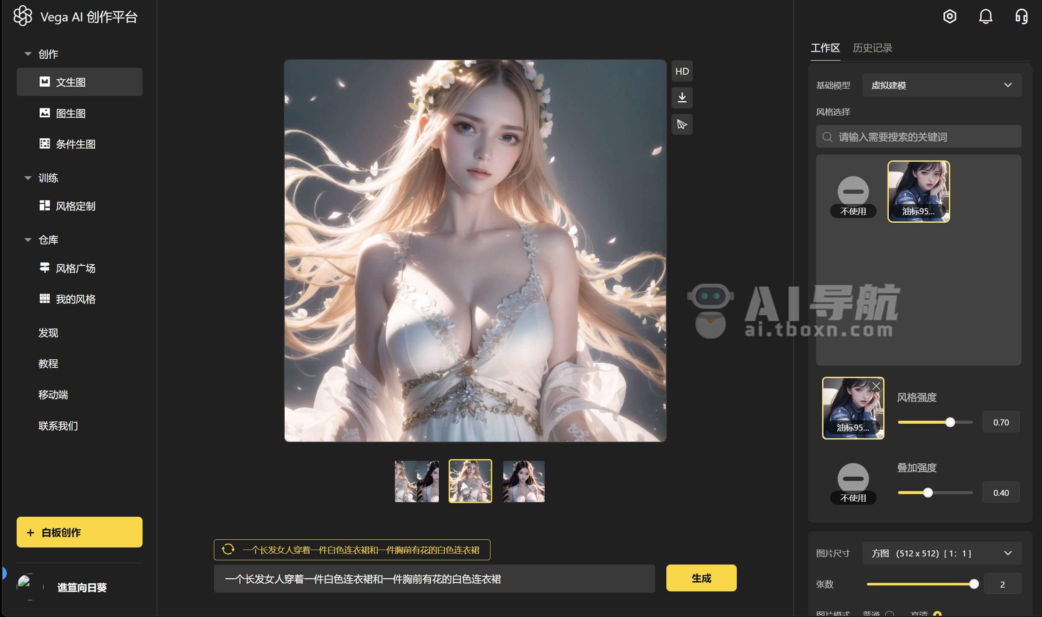The image size is (1042, 617).
Task: Open the 基础模型 dropdown
Action: 941,85
